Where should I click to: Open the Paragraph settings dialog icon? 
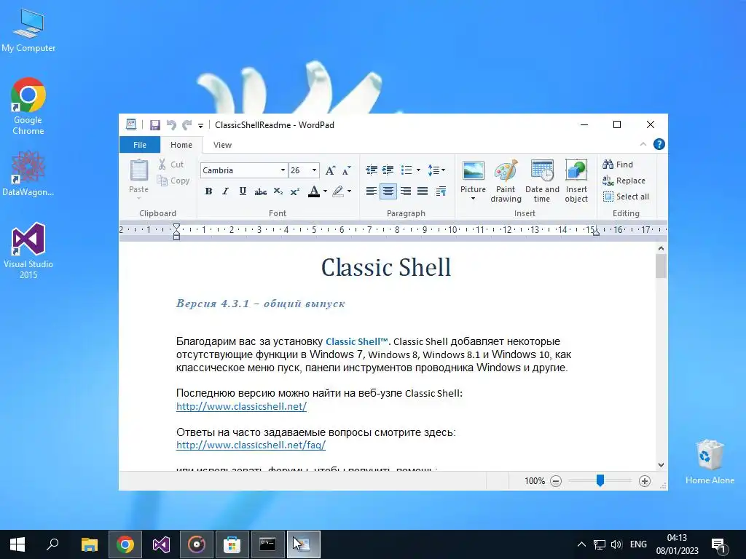click(441, 191)
